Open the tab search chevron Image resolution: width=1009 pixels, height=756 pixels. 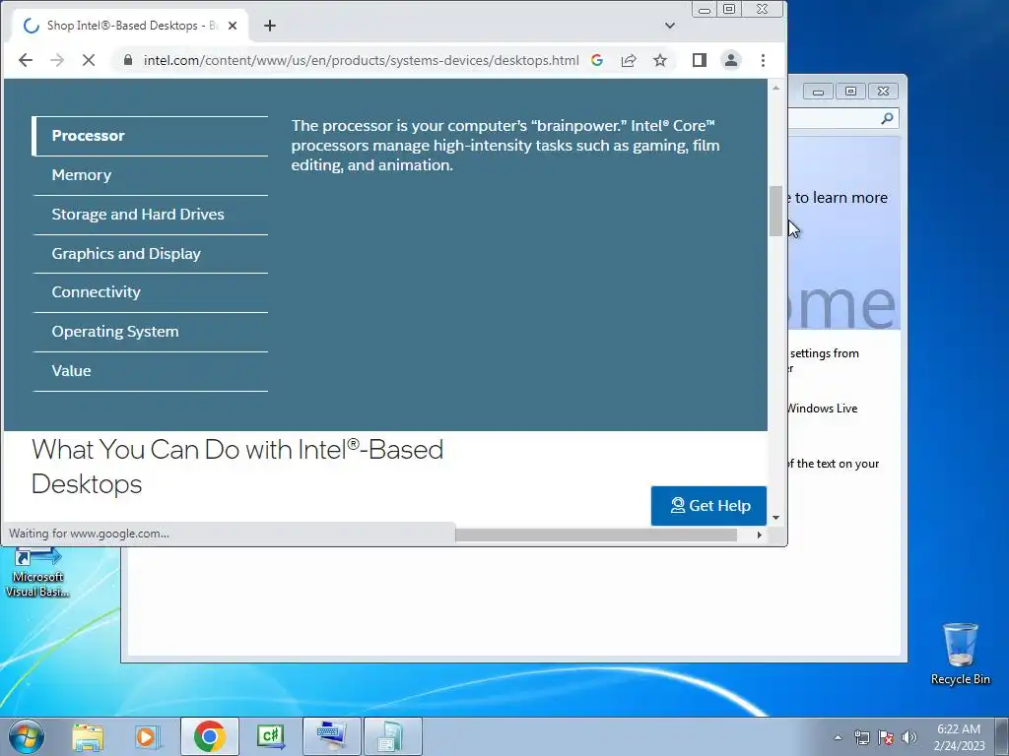tap(670, 26)
